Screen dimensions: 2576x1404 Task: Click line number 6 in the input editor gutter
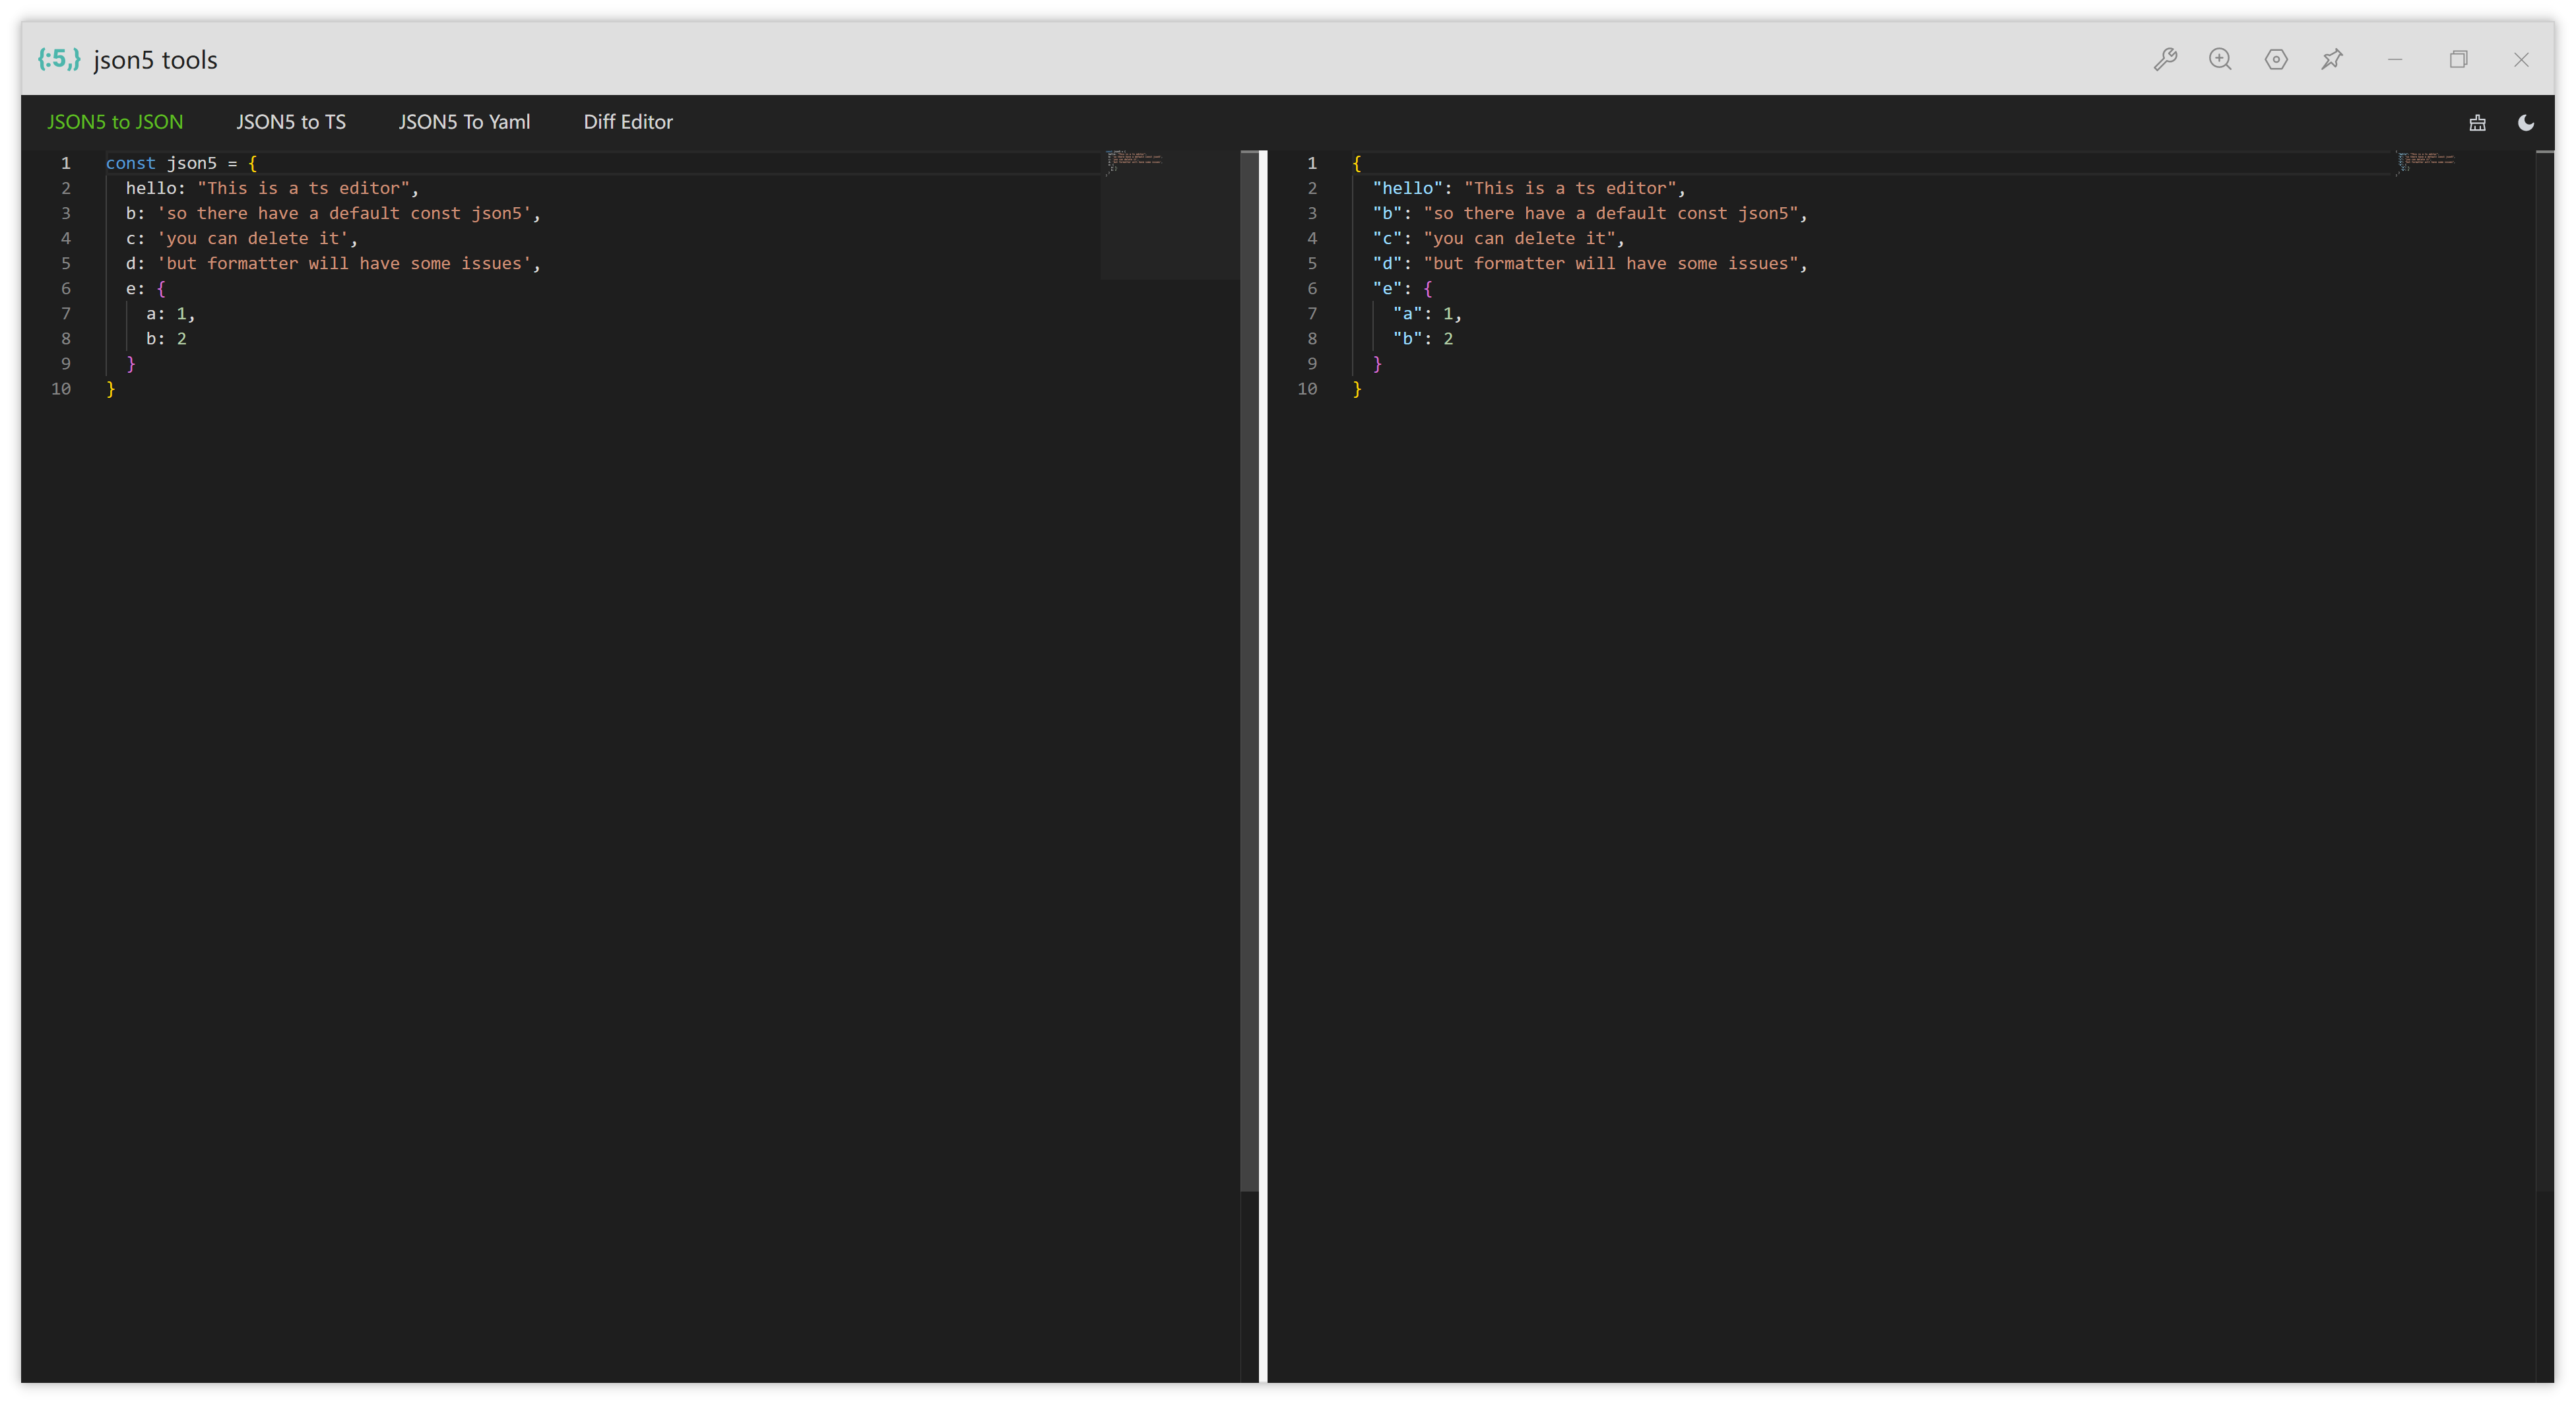pos(66,288)
